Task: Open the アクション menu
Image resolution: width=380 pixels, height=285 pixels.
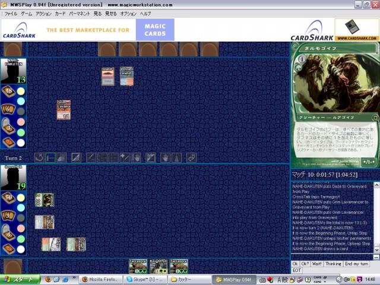Action: pyautogui.click(x=43, y=14)
